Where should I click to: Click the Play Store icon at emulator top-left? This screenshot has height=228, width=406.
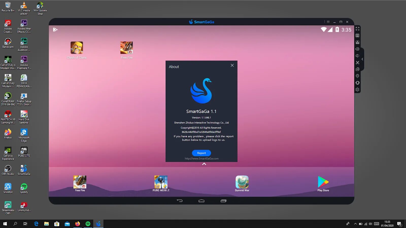[x=55, y=30]
